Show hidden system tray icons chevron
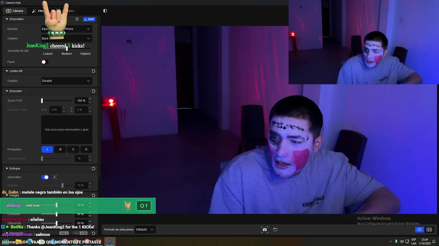Viewport: 439px width, 246px height. click(390, 242)
